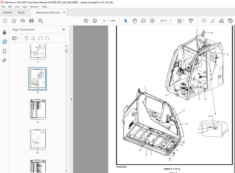Add a comment with the speech bubble
Screen dimensions: 235x173
coord(204,21)
